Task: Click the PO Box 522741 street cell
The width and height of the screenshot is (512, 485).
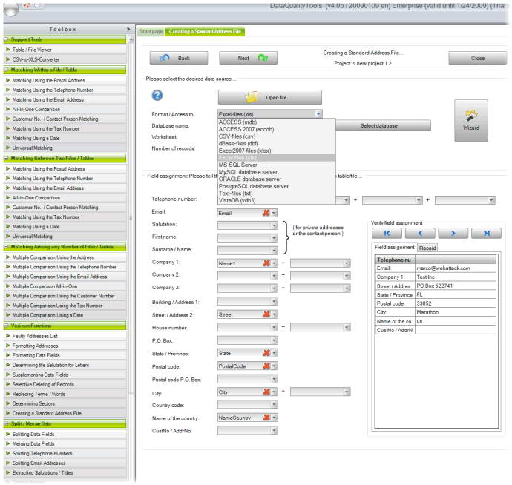Action: tap(456, 286)
